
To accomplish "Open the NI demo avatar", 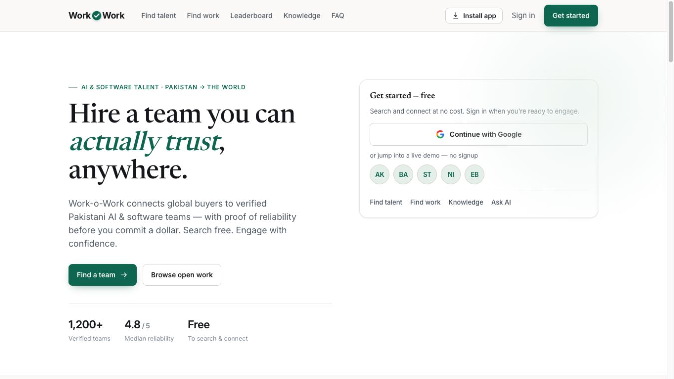I will (451, 174).
